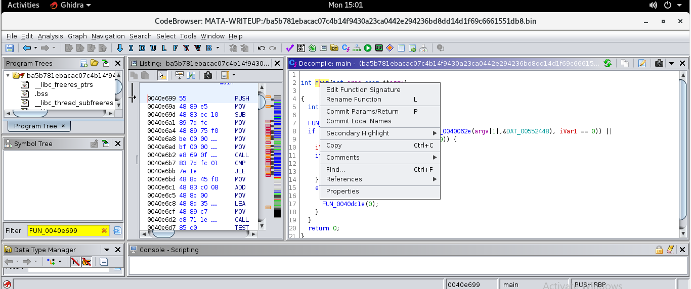Open the Analysis menu in menu bar
This screenshot has height=289, width=691.
[x=51, y=36]
